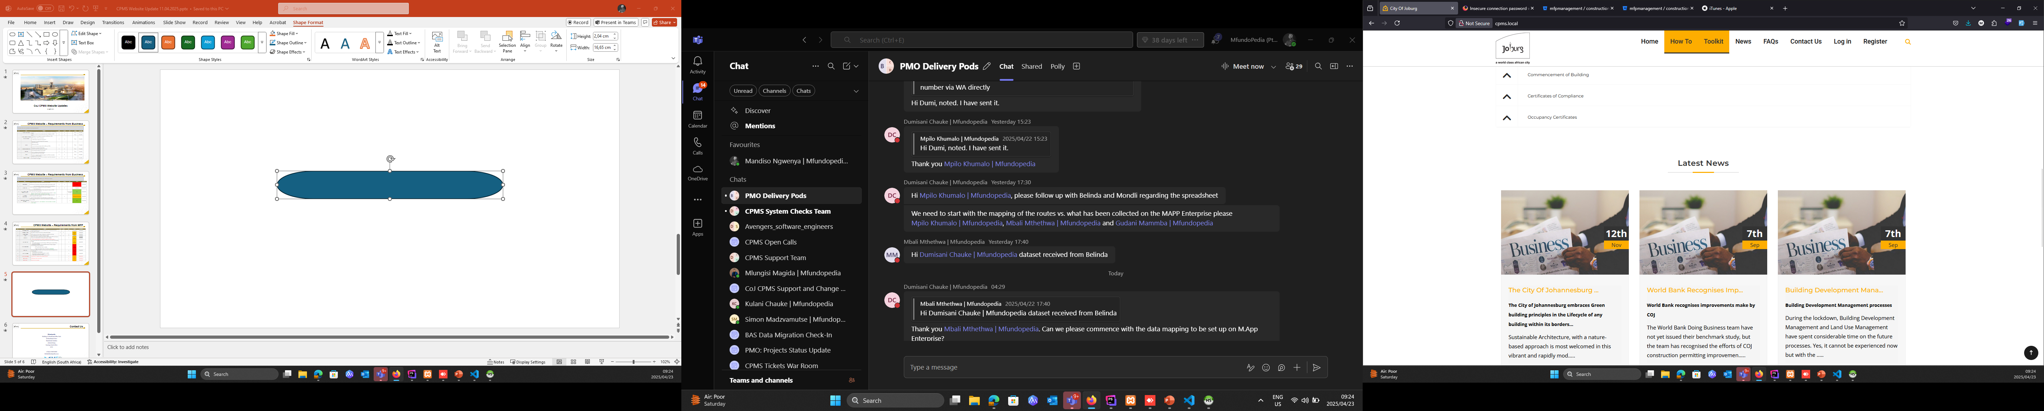The width and height of the screenshot is (2044, 411).
Task: Open the Shape Fill dropdown
Action: pyautogui.click(x=284, y=34)
